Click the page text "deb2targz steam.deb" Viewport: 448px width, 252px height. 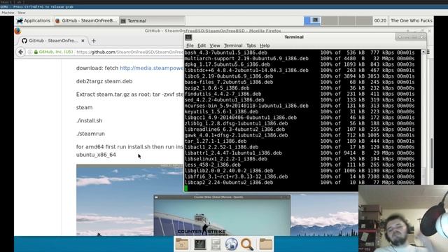(104, 81)
